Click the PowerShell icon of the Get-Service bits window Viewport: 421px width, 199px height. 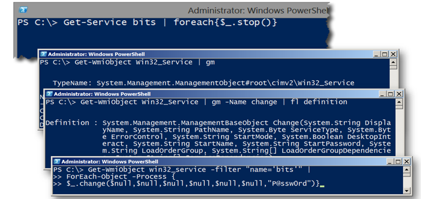pyautogui.click(x=23, y=10)
